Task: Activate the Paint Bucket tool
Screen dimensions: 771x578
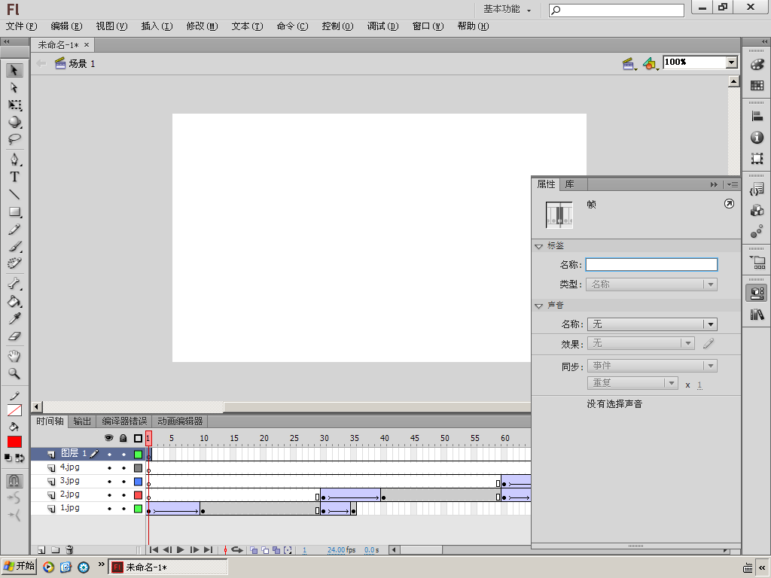Action: coord(14,301)
